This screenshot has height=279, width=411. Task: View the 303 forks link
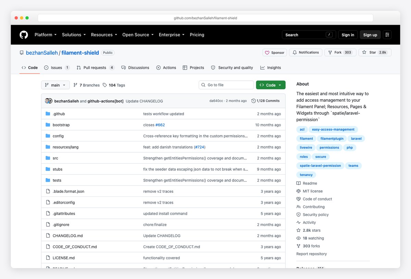(x=308, y=246)
